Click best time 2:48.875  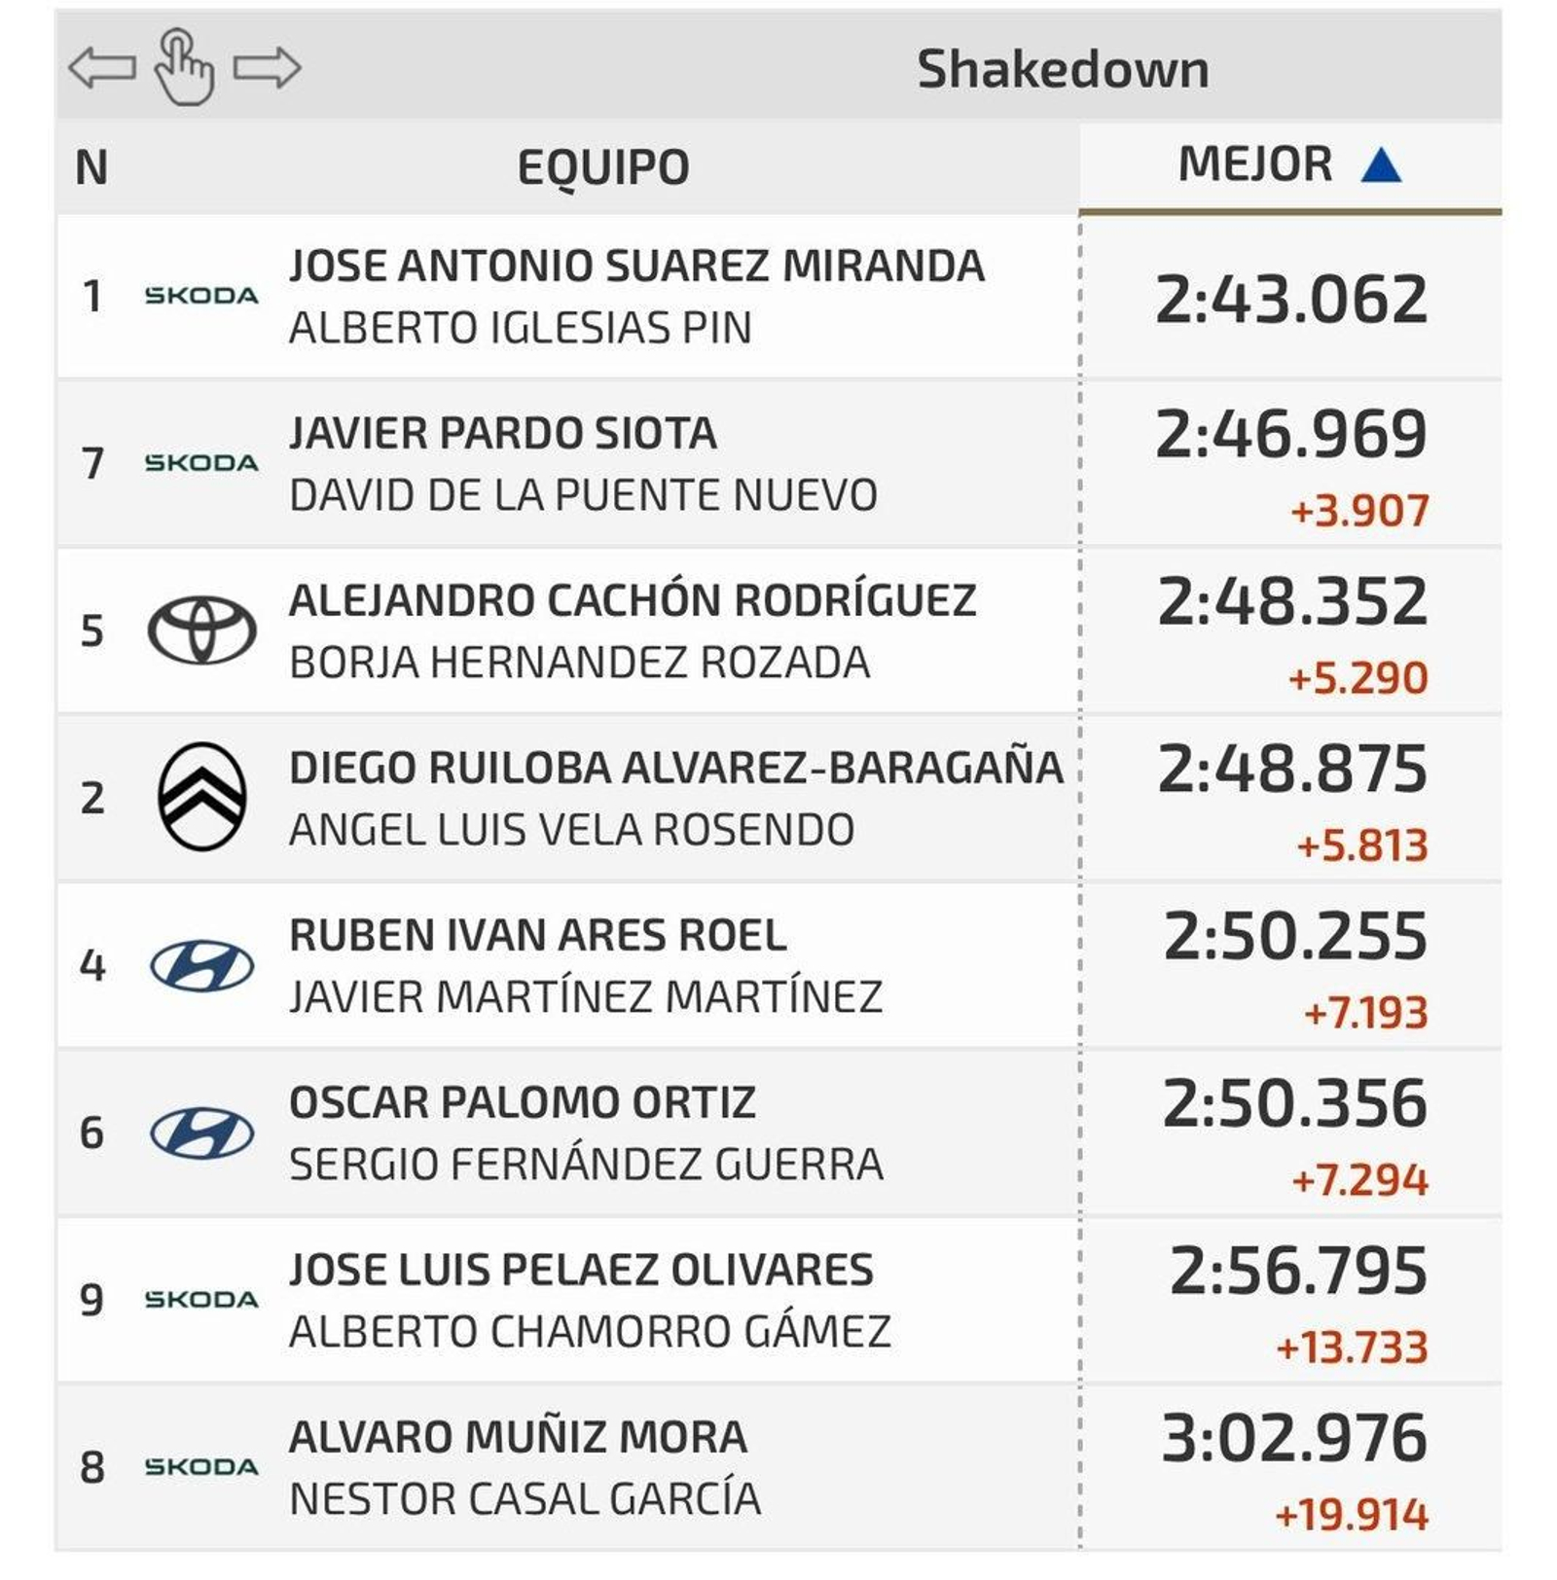pyautogui.click(x=1292, y=769)
